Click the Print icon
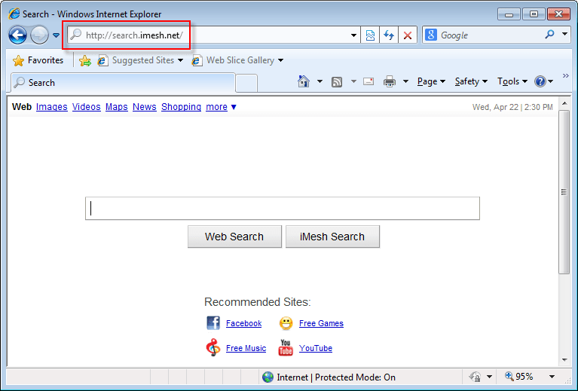This screenshot has height=391, width=578. click(390, 81)
